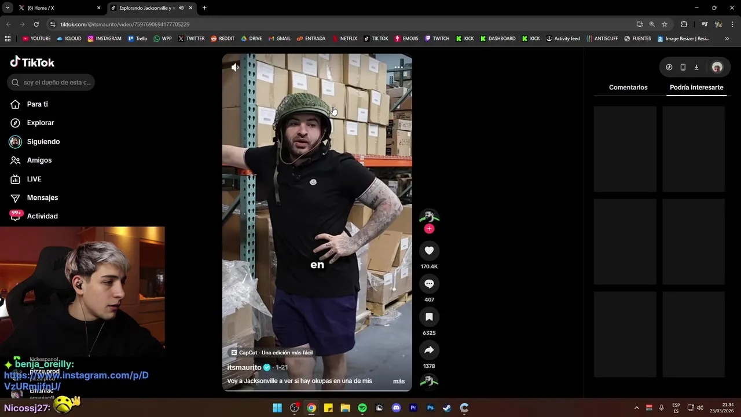The width and height of the screenshot is (741, 417).
Task: Open Premiere Pro from the taskbar
Action: (413, 408)
